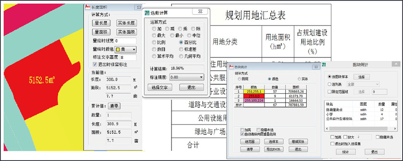The image size is (403, 161).
Task: Click the 统计 button in 图块统计
Action: [x=345, y=152]
